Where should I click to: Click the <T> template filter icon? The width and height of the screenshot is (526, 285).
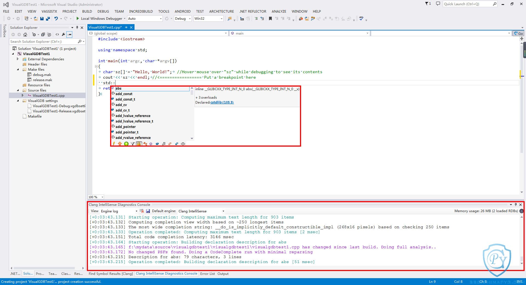pyautogui.click(x=183, y=144)
